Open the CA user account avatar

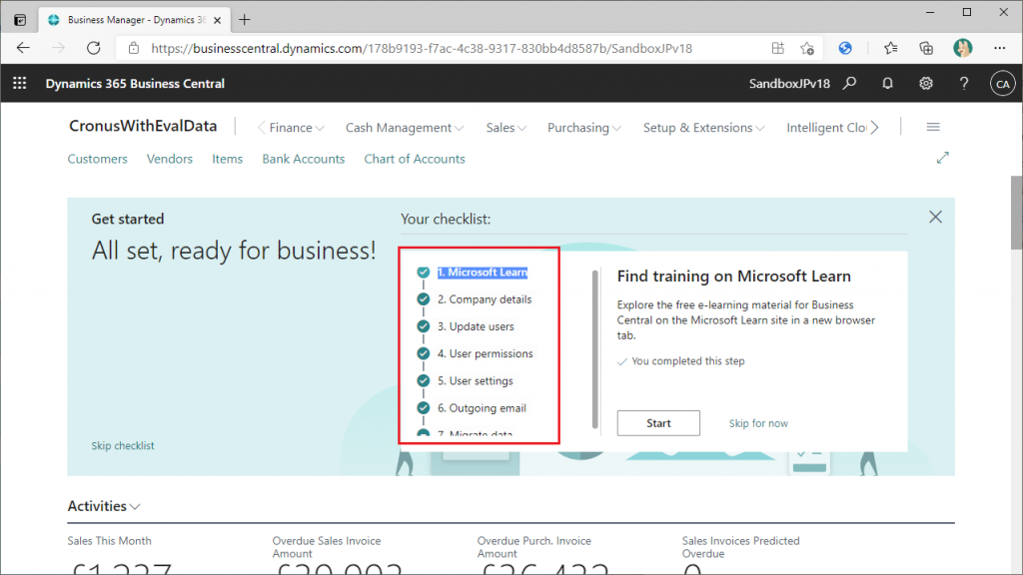(x=1003, y=84)
